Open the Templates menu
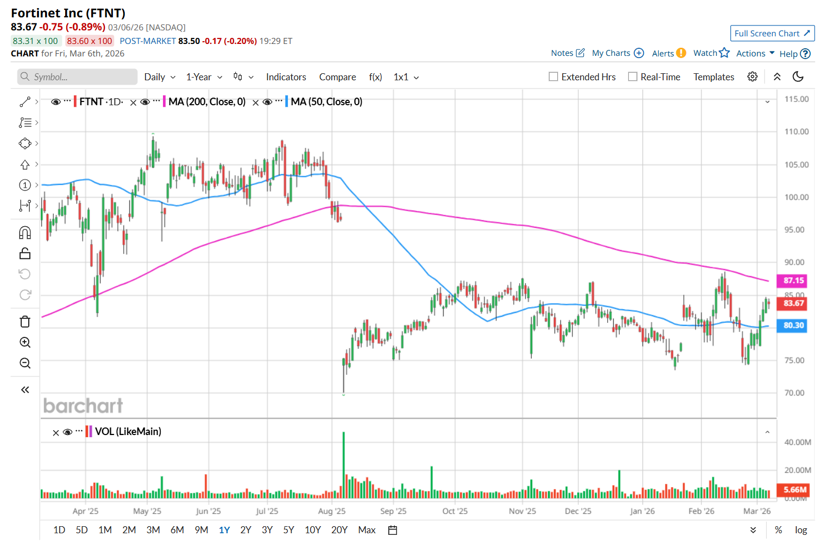This screenshot has width=832, height=543. tap(714, 77)
